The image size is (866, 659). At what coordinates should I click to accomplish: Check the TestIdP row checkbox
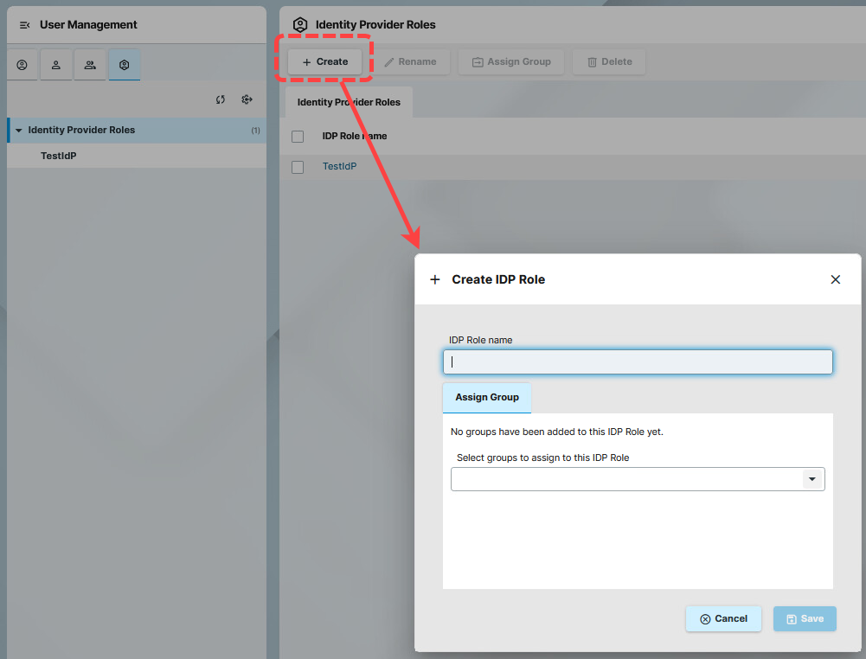point(298,167)
